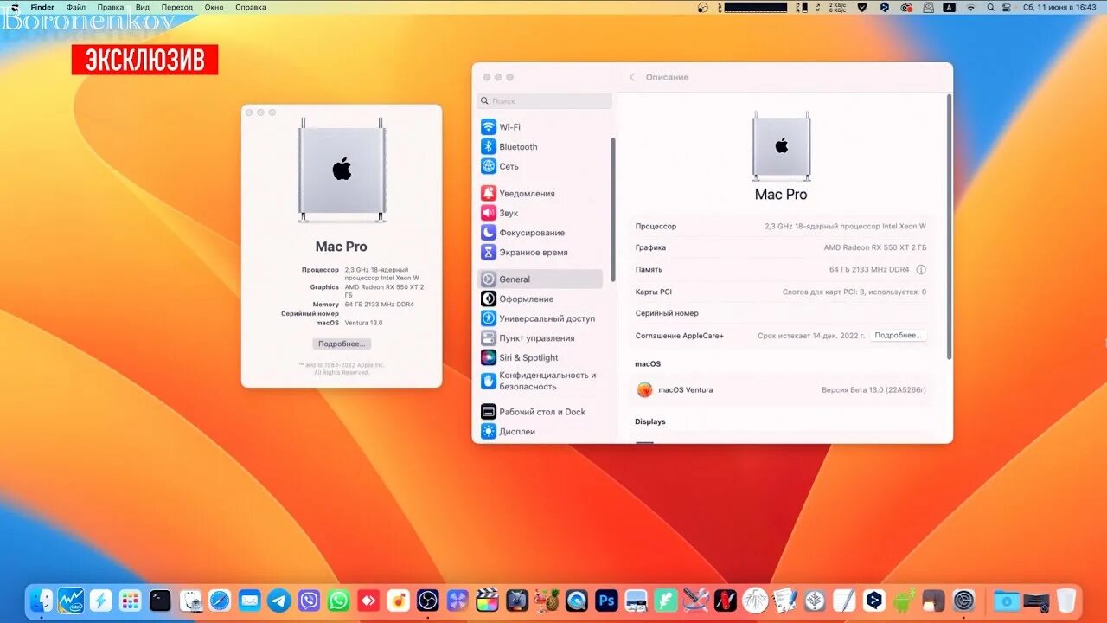The height and width of the screenshot is (623, 1107).
Task: Open the Apple menu
Action: point(14,7)
